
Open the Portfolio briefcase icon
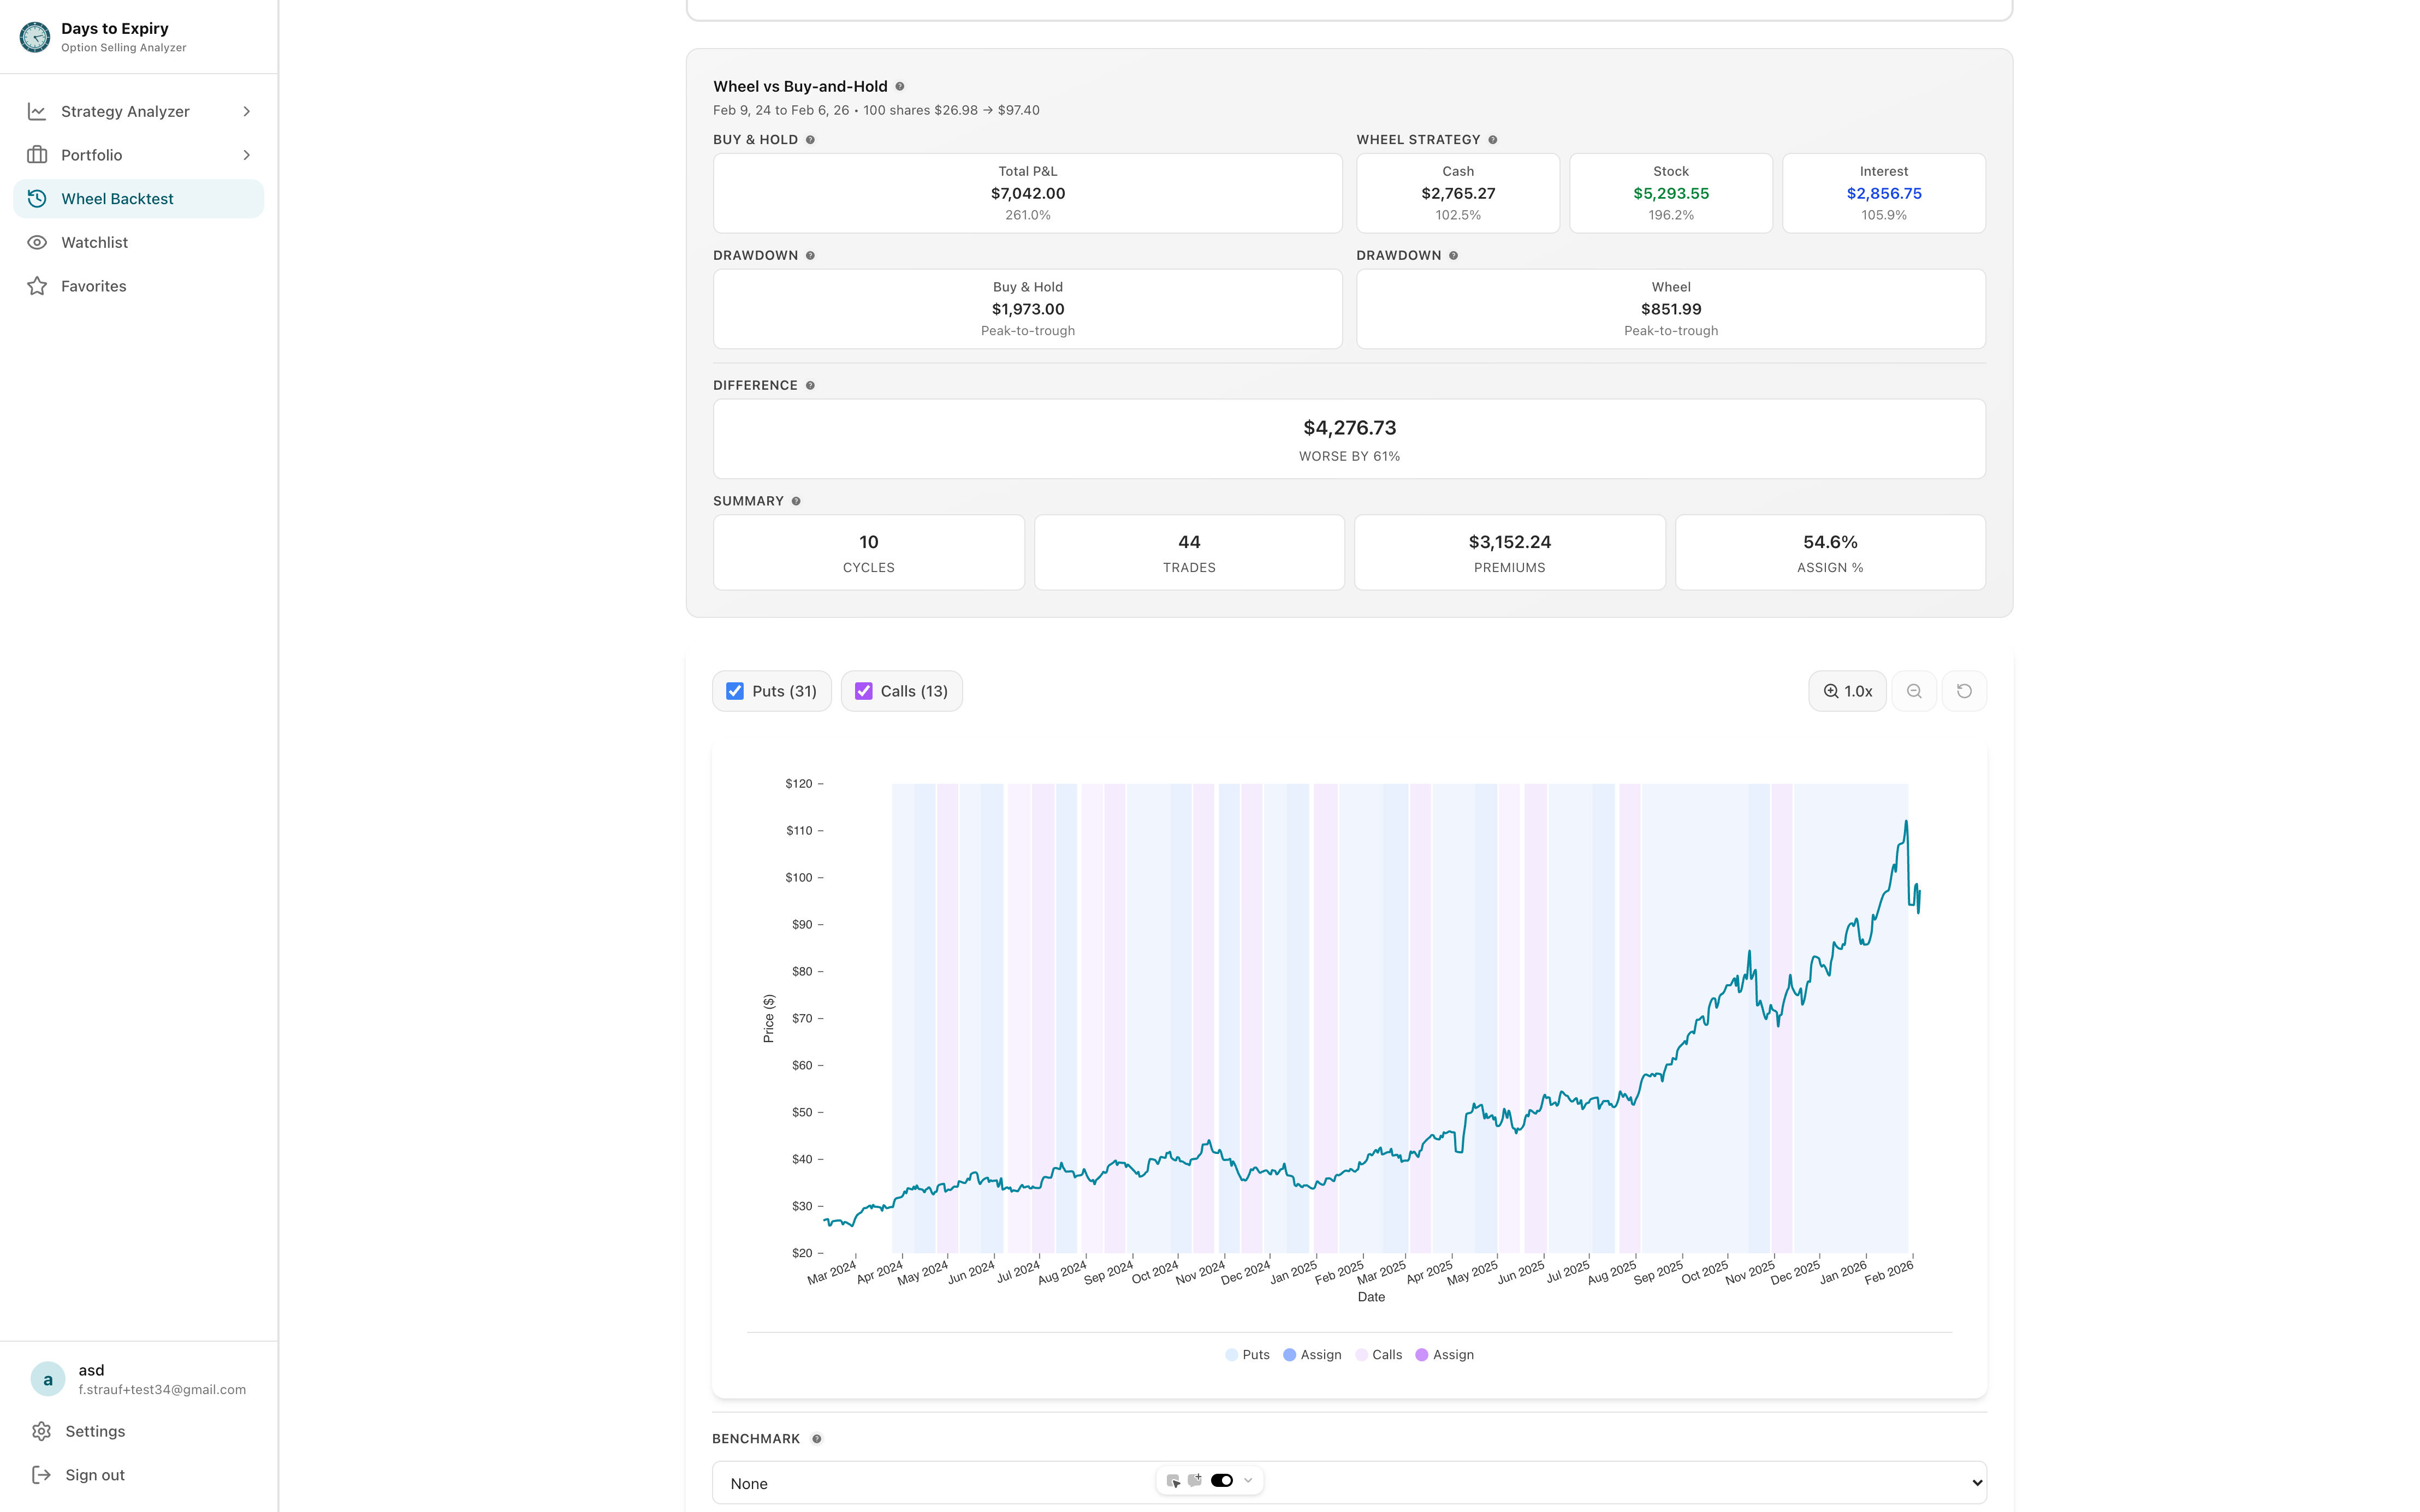click(x=37, y=155)
